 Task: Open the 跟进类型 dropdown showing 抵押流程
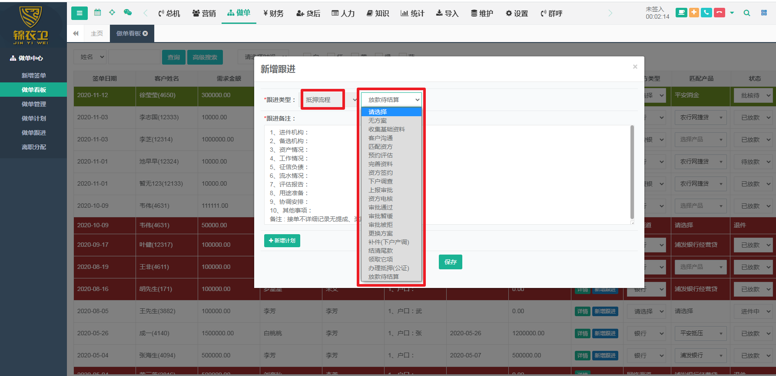(330, 100)
